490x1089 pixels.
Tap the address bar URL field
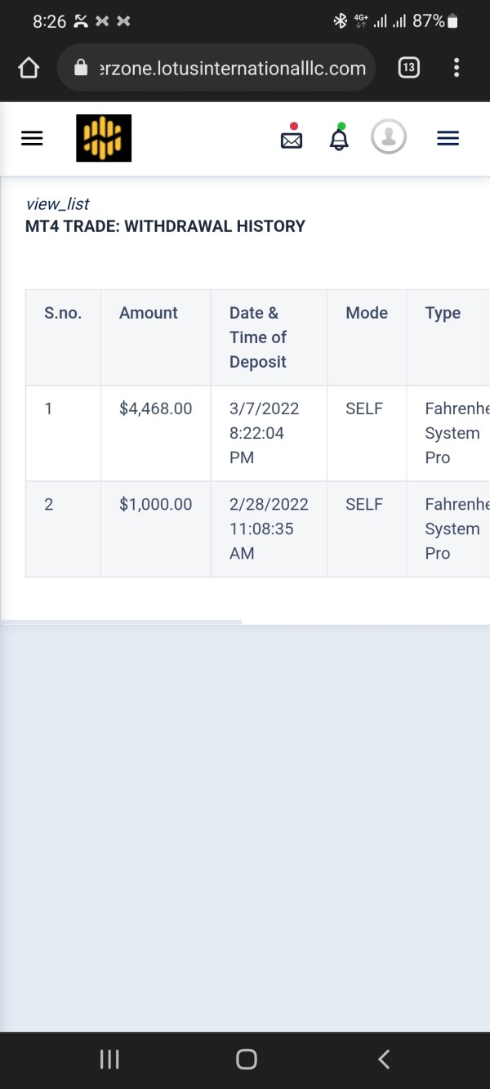[216, 68]
